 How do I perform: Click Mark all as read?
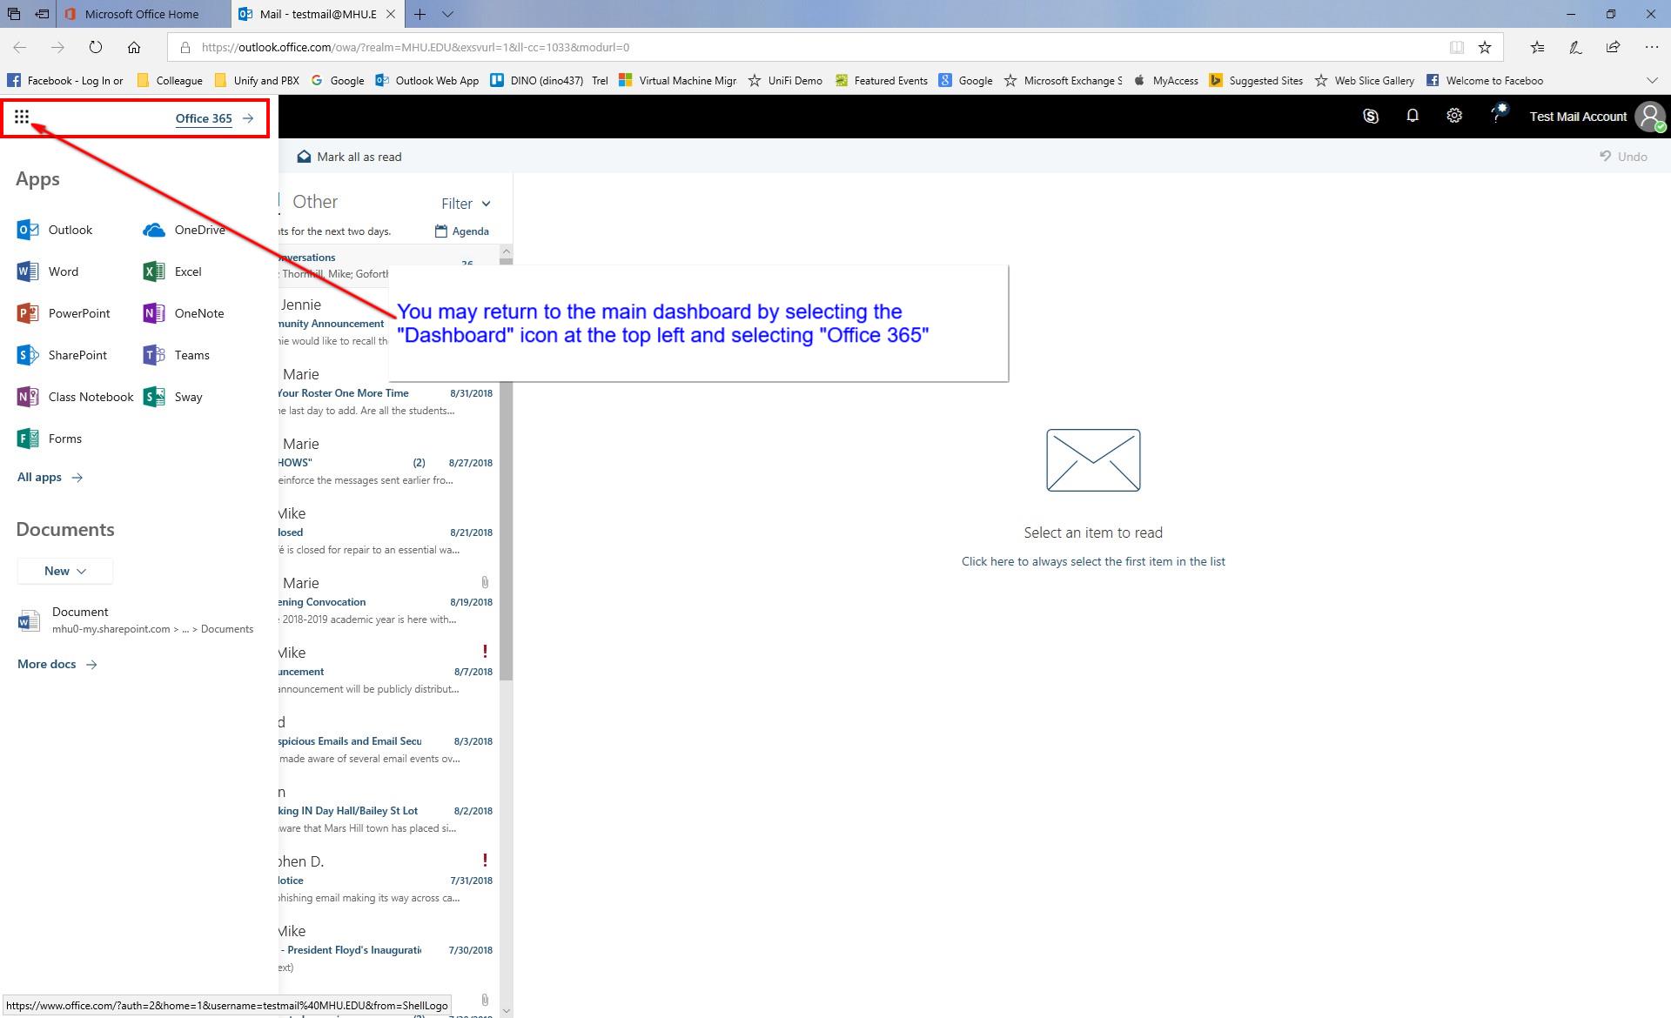click(x=349, y=157)
